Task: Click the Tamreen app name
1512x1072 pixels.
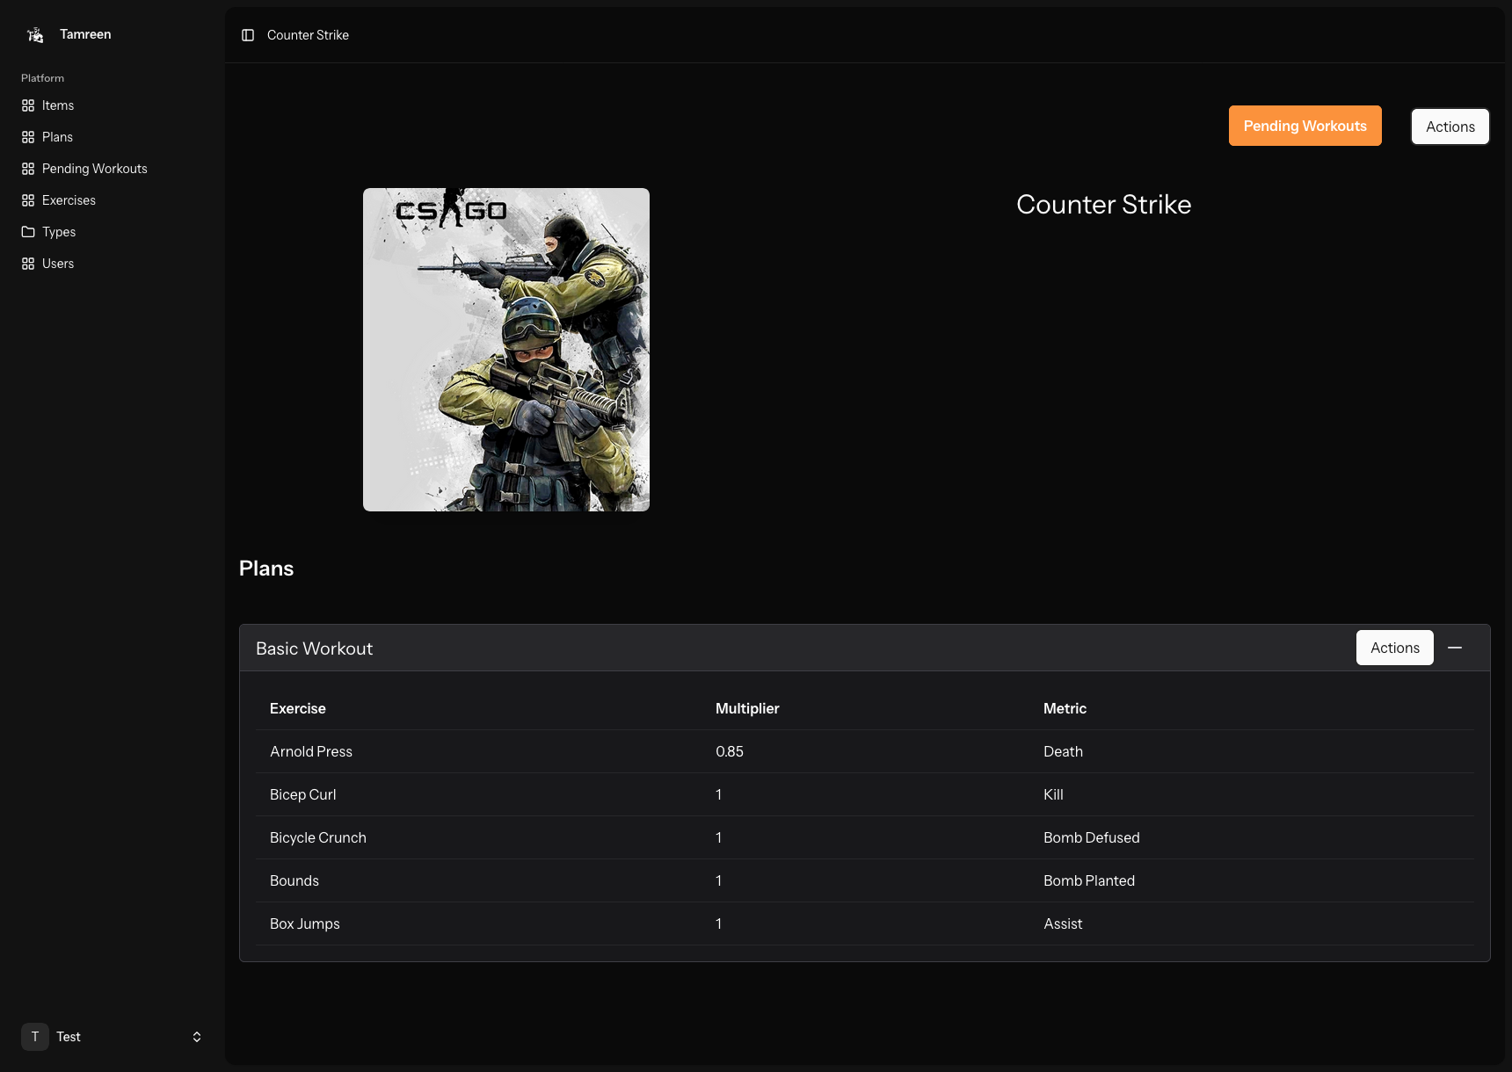Action: [85, 34]
